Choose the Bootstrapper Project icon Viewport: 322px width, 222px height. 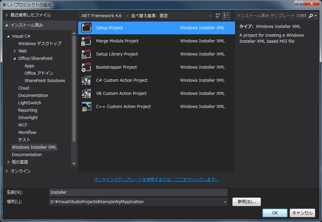point(86,67)
